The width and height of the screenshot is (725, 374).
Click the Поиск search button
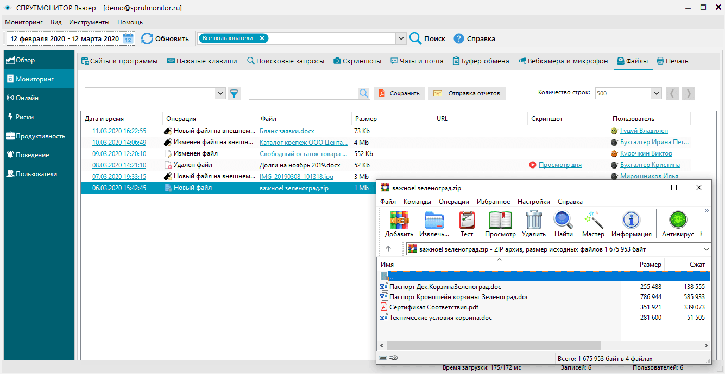[427, 38]
